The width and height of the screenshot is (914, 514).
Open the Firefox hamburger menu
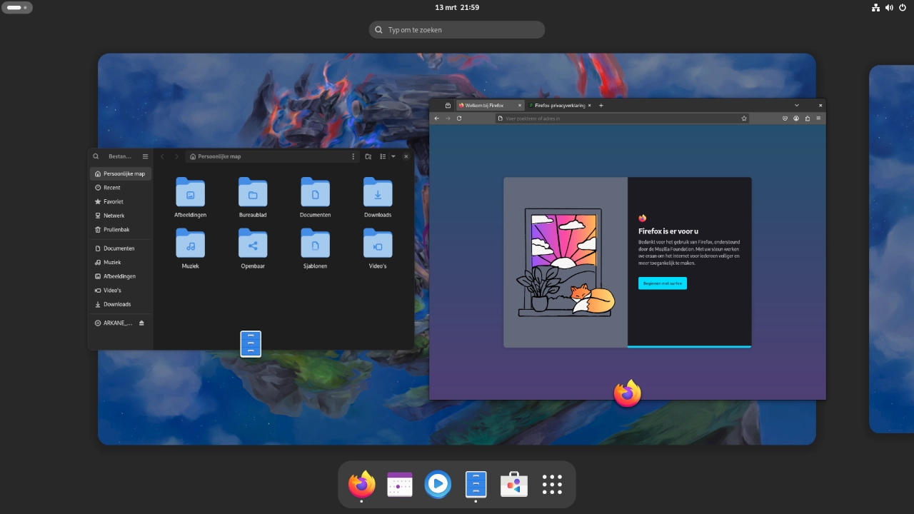[818, 119]
